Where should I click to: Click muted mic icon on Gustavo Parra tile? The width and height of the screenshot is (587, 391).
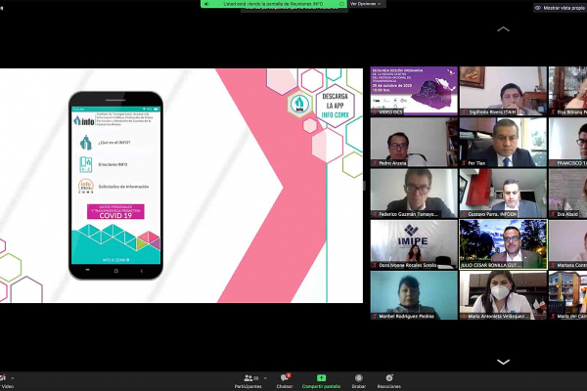tap(464, 214)
